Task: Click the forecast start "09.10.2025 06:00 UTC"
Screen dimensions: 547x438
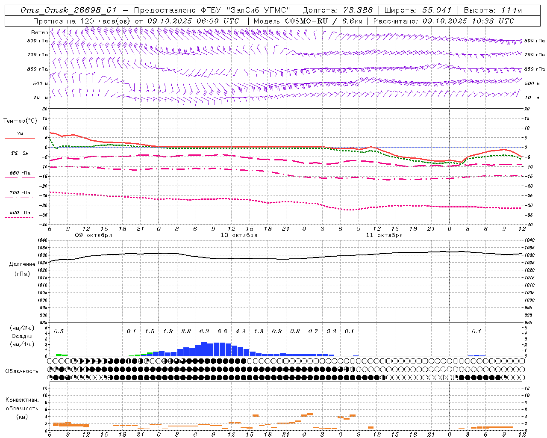Action: pos(193,21)
